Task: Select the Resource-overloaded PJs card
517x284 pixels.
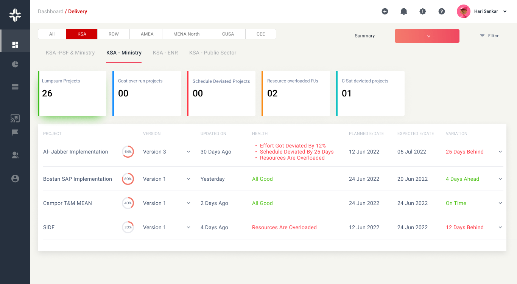Action: (296, 93)
